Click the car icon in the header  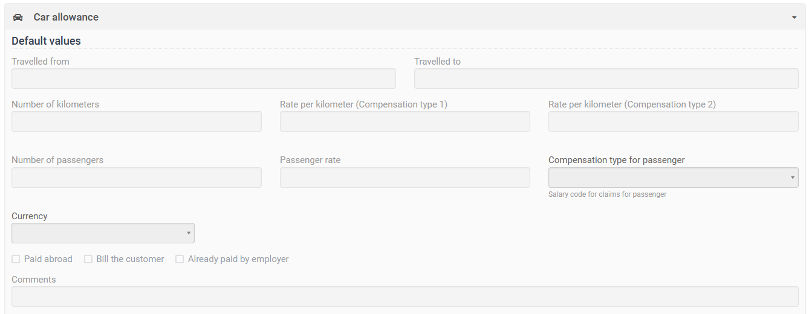click(x=18, y=18)
